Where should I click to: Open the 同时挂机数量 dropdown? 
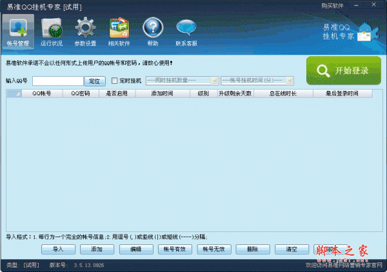[x=182, y=81]
